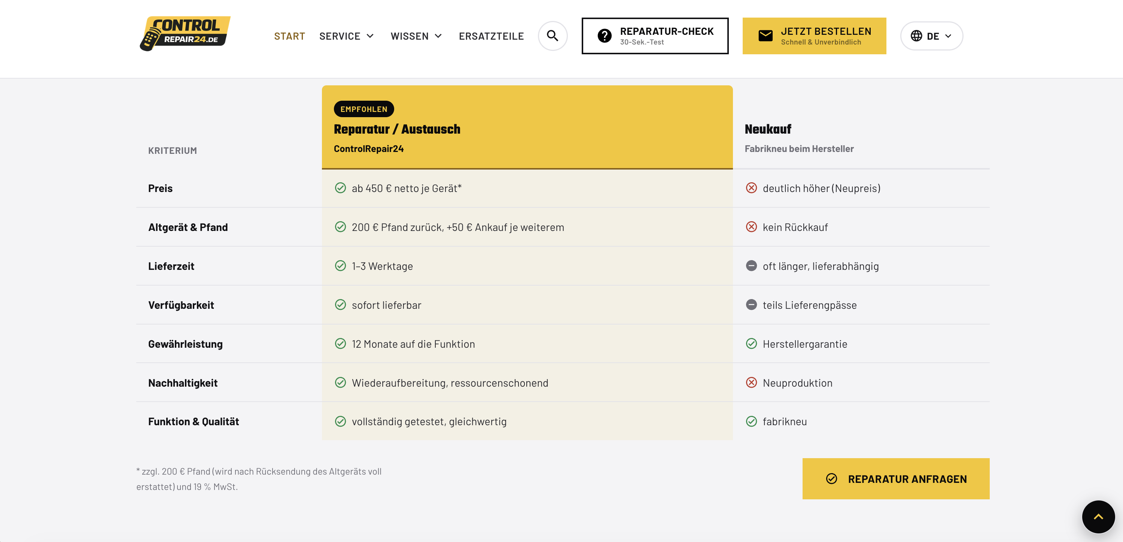Click the Pfand footnote text
This screenshot has height=542, width=1123.
(259, 479)
